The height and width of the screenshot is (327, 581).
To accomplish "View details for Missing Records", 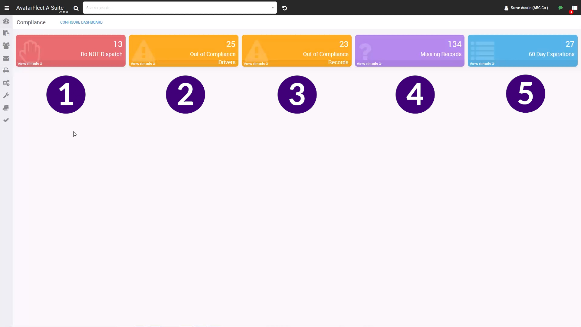I will (369, 64).
